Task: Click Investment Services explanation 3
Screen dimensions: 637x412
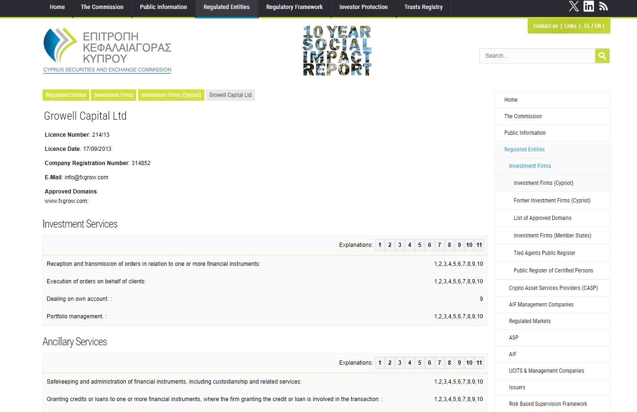Action: click(399, 245)
